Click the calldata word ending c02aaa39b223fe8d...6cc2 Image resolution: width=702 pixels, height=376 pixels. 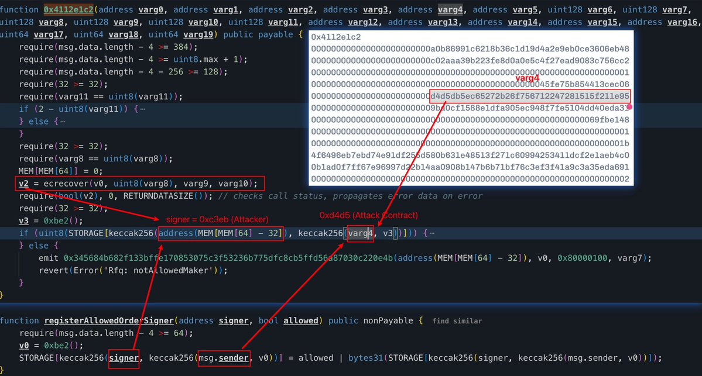click(470, 60)
